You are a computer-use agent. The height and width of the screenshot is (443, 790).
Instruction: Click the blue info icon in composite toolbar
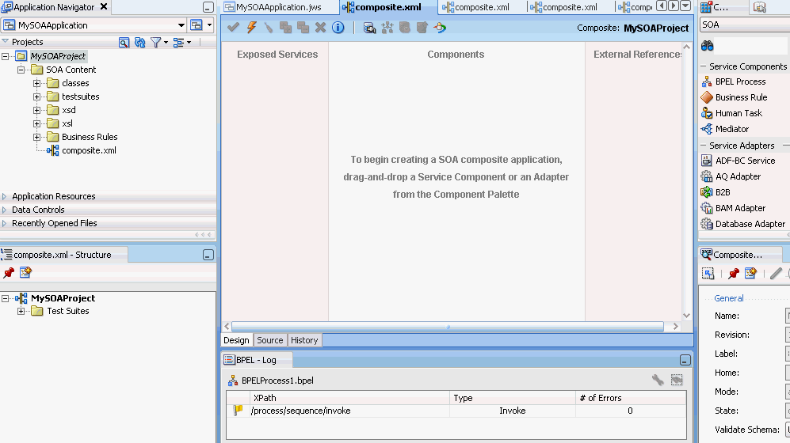pyautogui.click(x=338, y=28)
